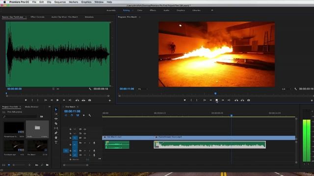Open File menu
Viewport: 314px width, 176px height.
[34, 2]
